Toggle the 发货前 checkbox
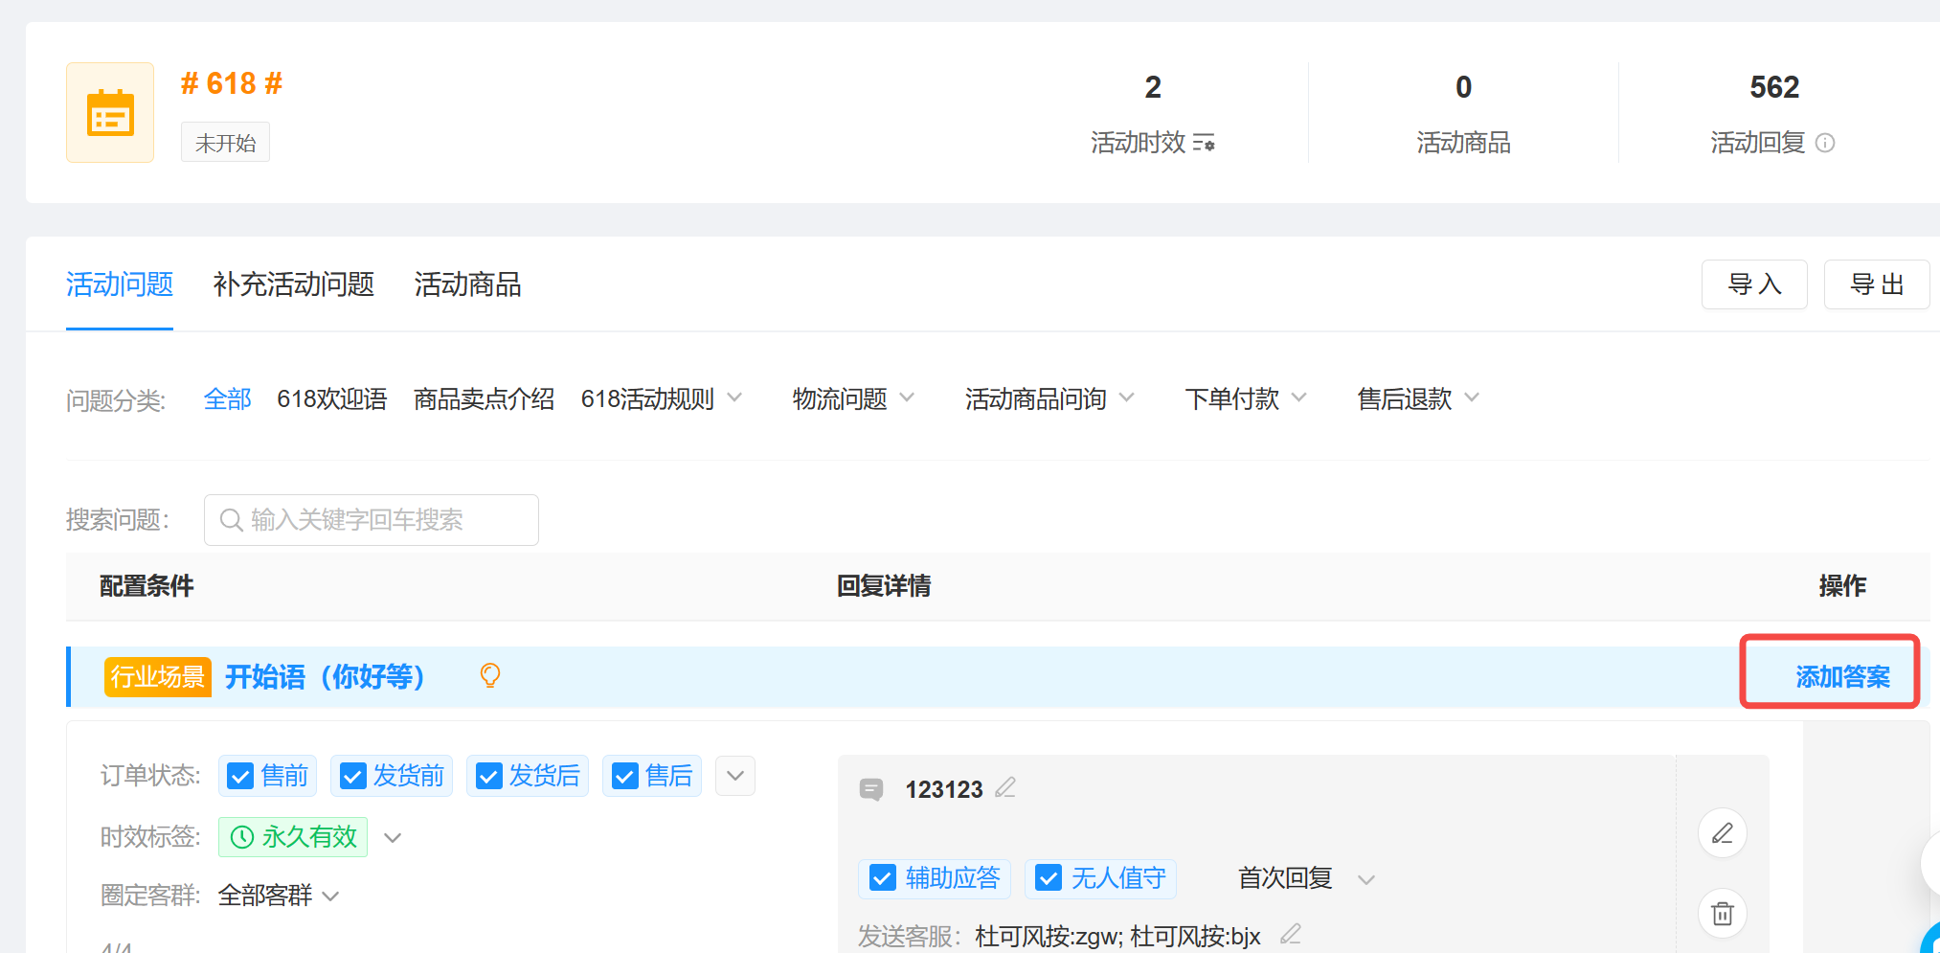The height and width of the screenshot is (953, 1940). [x=352, y=776]
